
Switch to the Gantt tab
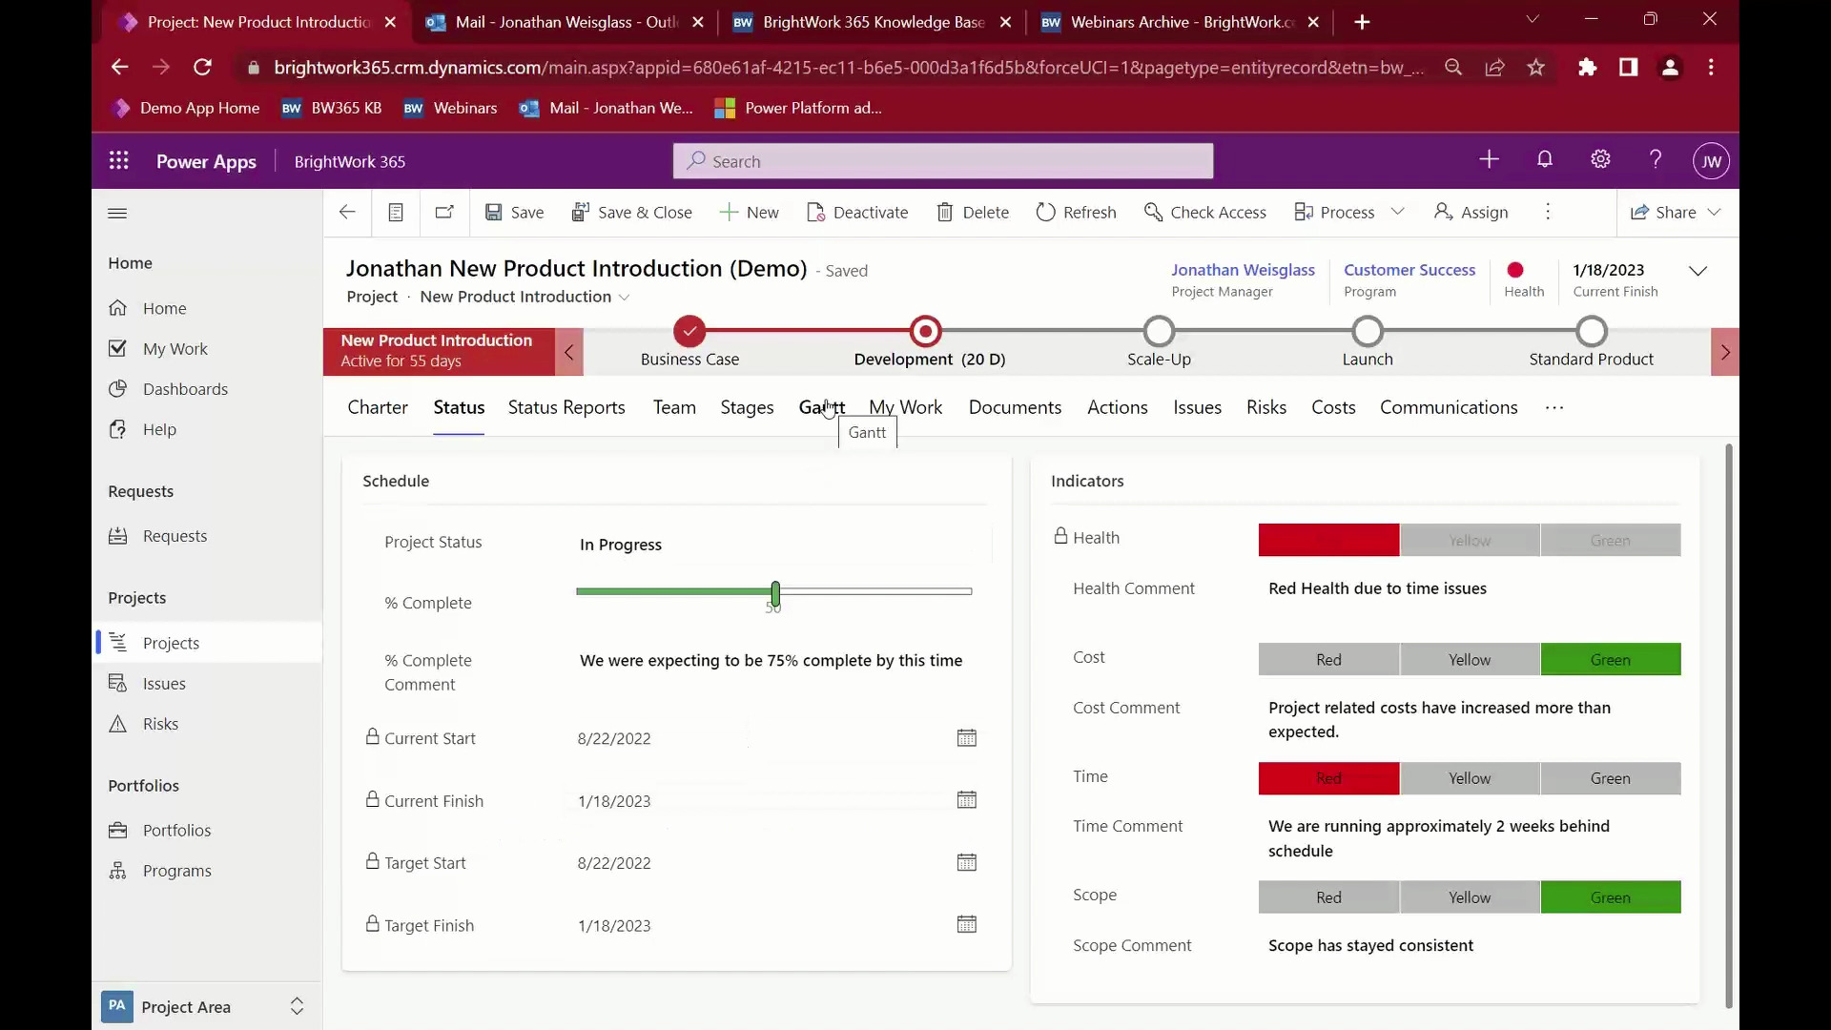tap(821, 407)
